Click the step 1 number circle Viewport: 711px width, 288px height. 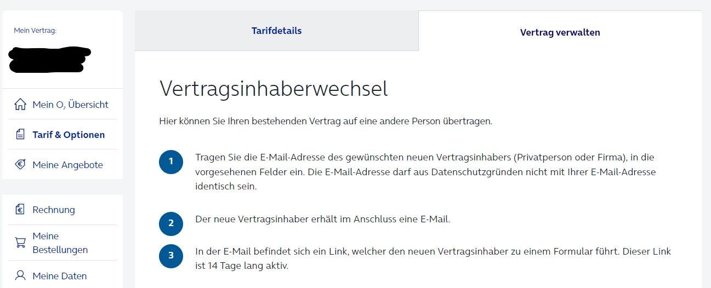coord(171,162)
